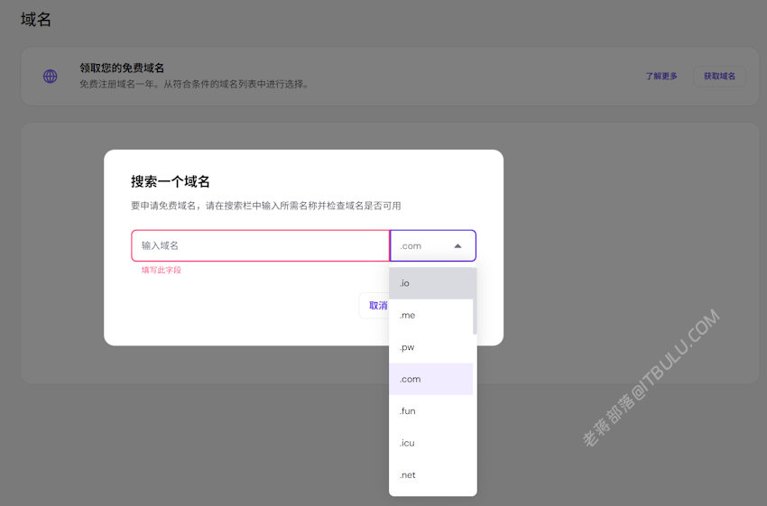Image resolution: width=767 pixels, height=506 pixels.
Task: Click the 填写此字段 error message
Action: pyautogui.click(x=162, y=270)
